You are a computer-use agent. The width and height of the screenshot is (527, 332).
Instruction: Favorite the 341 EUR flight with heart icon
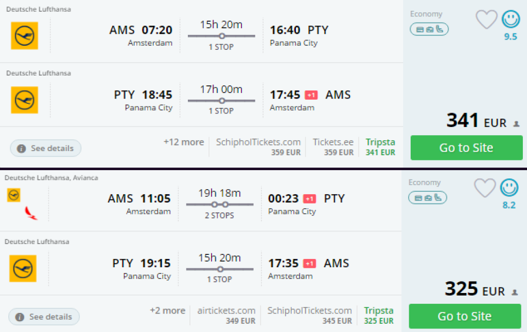(486, 20)
